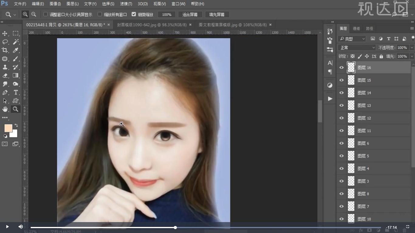Reset default foreground and background colors
415x233 pixels.
[5, 136]
